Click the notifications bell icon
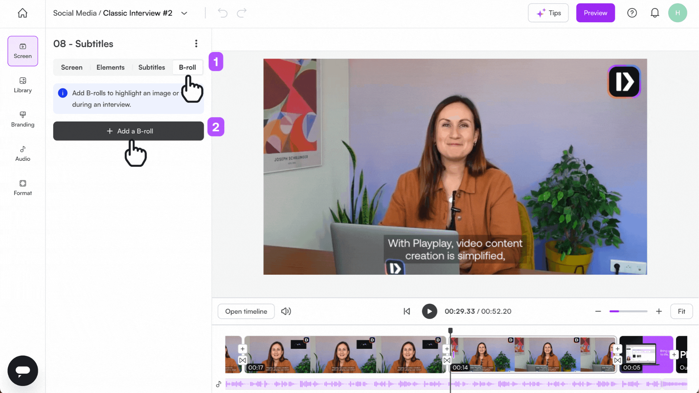This screenshot has width=699, height=393. pyautogui.click(x=655, y=13)
